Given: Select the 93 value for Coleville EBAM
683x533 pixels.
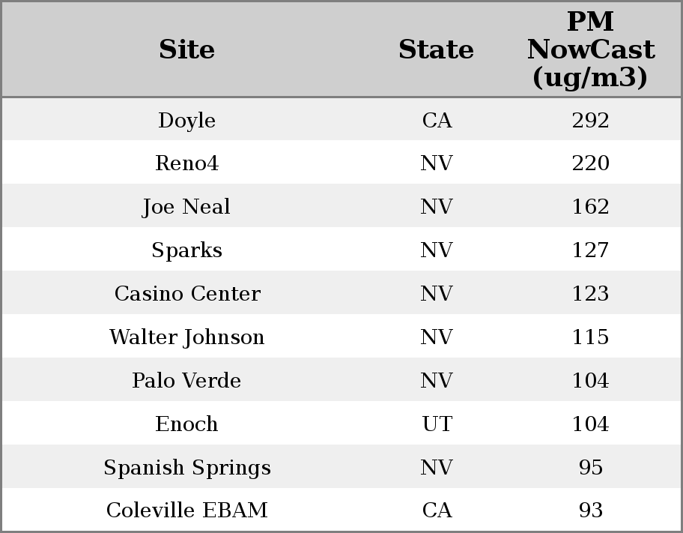Looking at the screenshot, I should coord(590,511).
